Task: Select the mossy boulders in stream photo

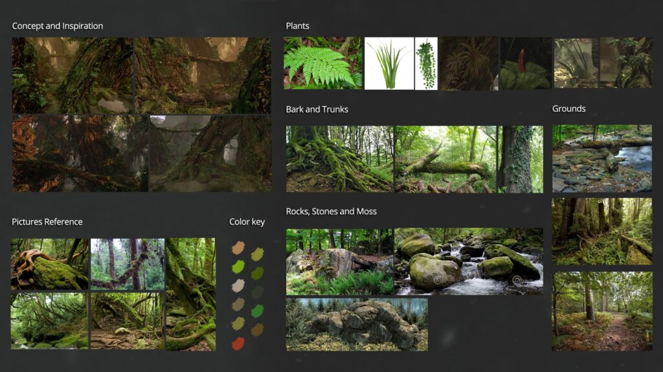Action: tap(469, 261)
